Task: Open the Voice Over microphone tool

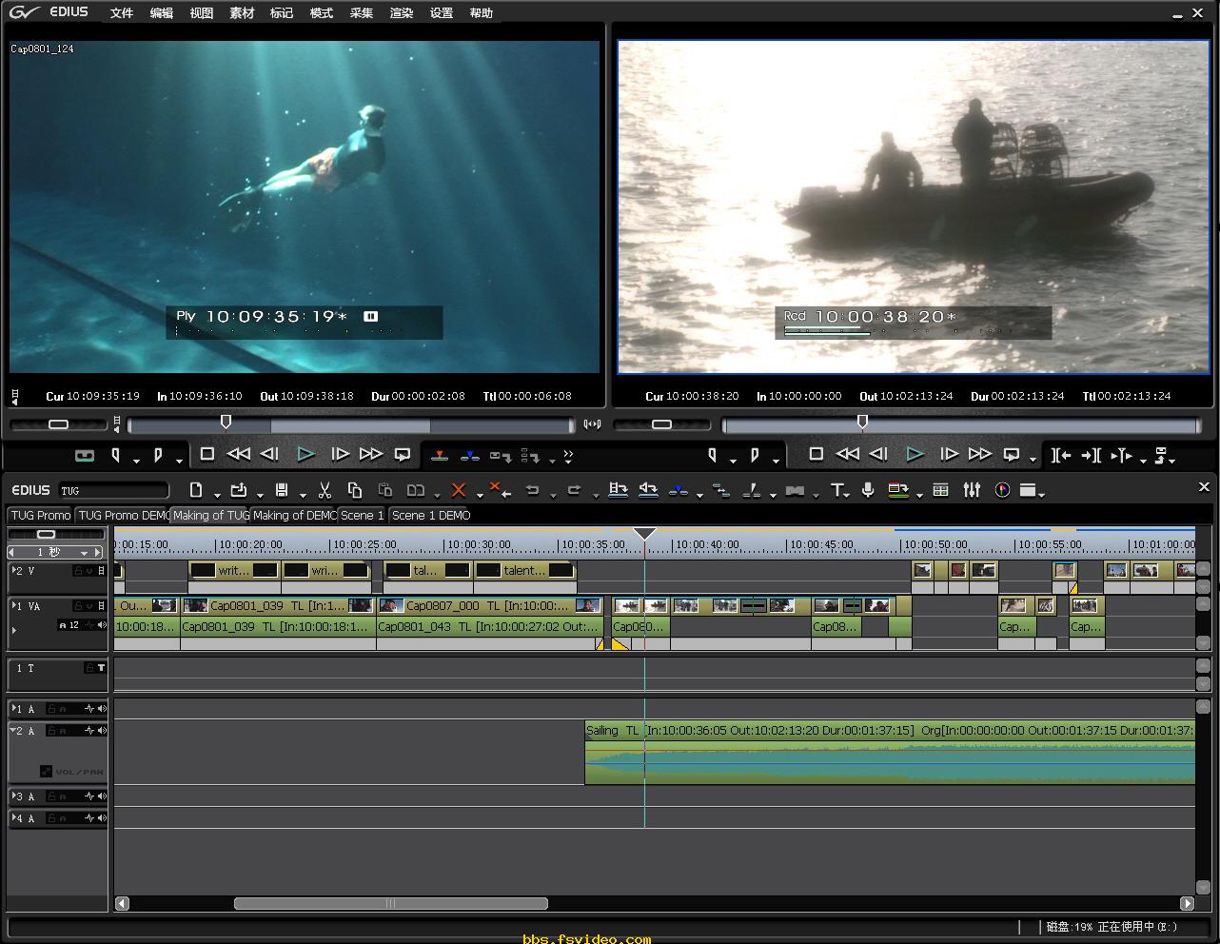Action: click(x=868, y=490)
